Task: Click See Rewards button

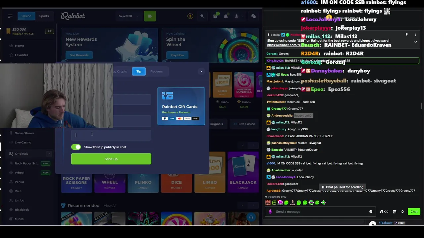Action: click(x=79, y=55)
